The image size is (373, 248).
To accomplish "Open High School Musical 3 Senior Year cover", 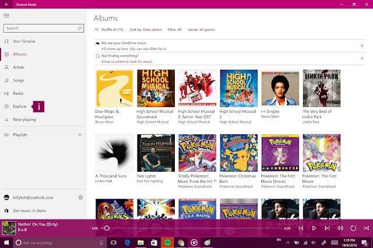I will click(x=197, y=88).
